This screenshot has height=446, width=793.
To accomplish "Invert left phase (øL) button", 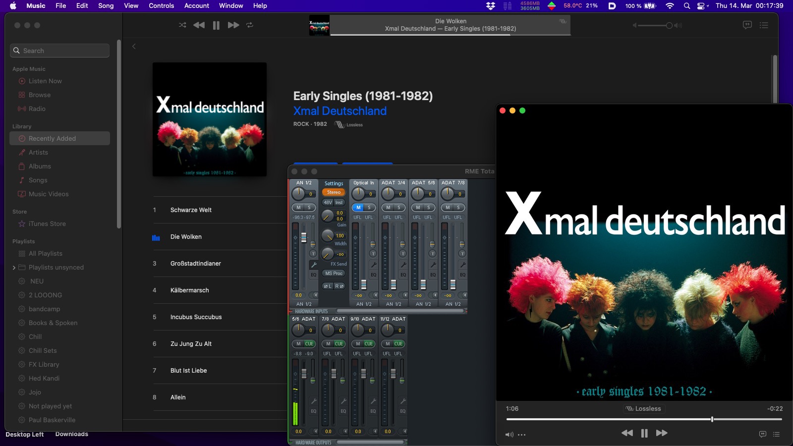I will pos(328,286).
